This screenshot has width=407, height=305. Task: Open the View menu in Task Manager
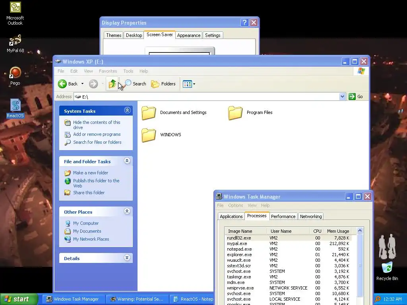(252, 205)
